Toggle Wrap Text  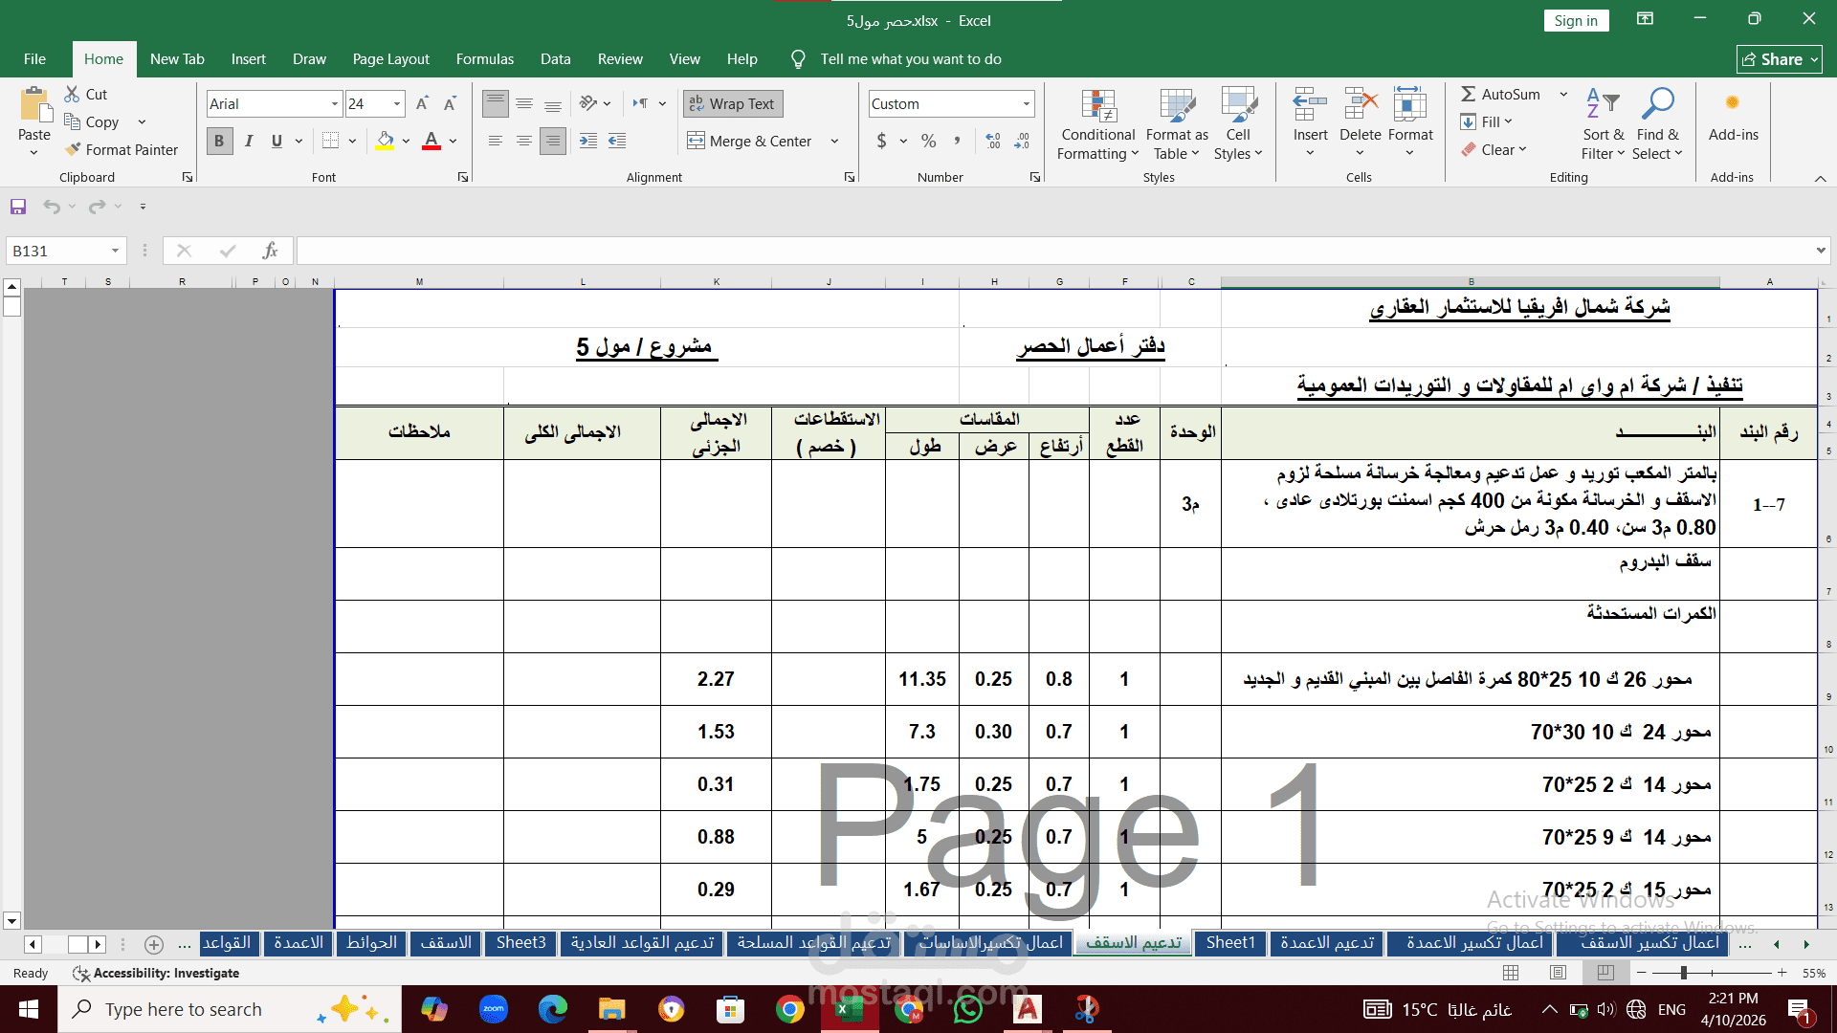(x=733, y=103)
